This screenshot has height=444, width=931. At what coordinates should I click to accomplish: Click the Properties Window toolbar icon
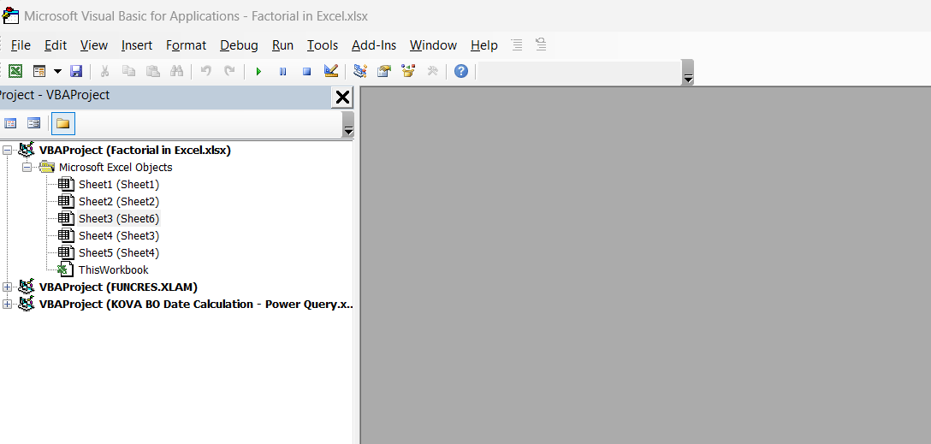pyautogui.click(x=384, y=71)
